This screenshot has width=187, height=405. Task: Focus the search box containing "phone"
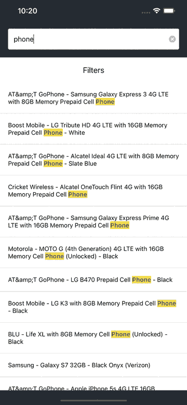[94, 39]
